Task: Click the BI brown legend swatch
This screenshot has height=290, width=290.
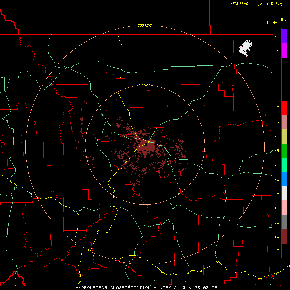Action: (285, 237)
